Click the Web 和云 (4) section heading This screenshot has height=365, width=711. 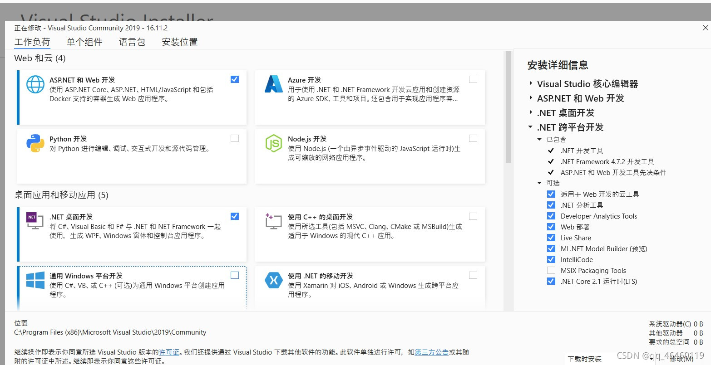tap(40, 58)
